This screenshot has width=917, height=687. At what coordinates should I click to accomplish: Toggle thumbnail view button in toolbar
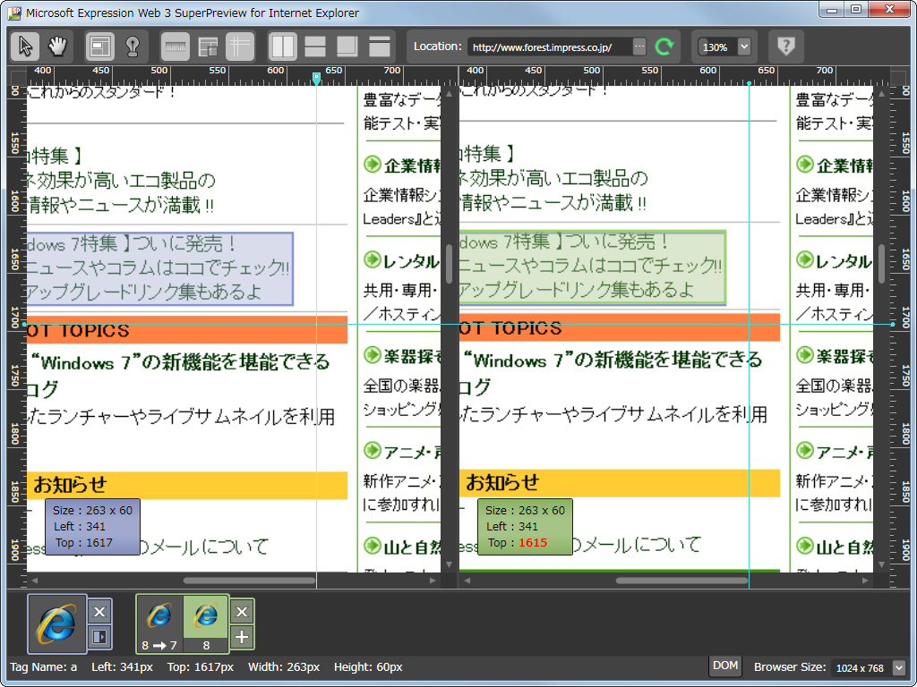pos(208,47)
